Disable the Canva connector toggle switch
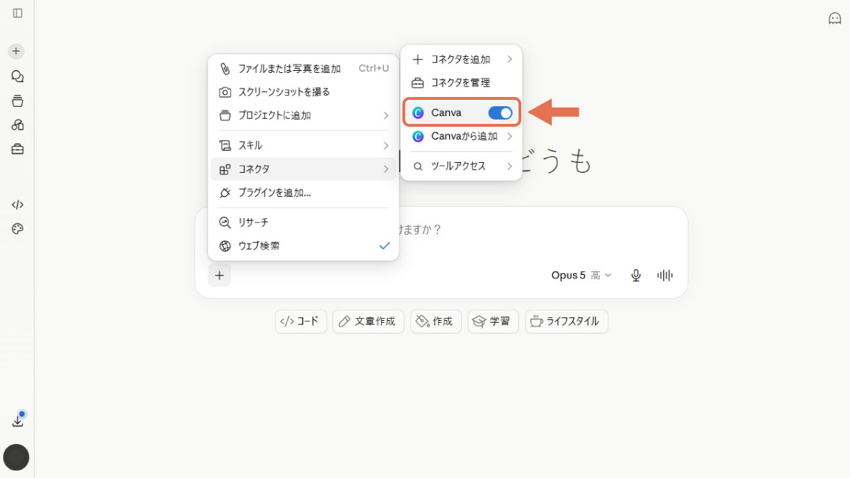The image size is (850, 478). click(x=500, y=113)
